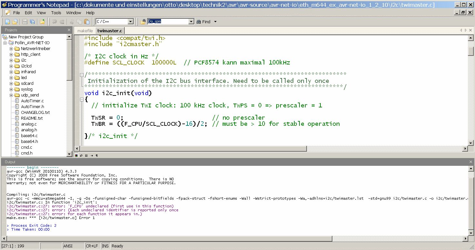Viewport: 475px width, 250px height.
Task: Open the Do_spm search text dropdown
Action: click(x=191, y=22)
